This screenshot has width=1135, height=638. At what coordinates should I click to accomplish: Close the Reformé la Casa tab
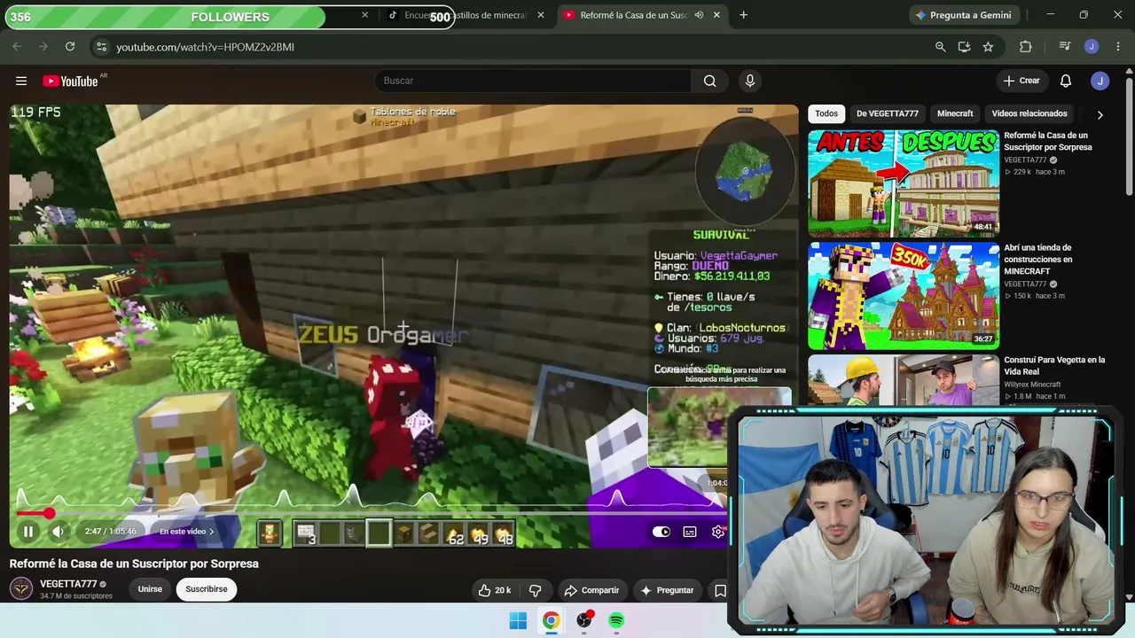tap(716, 15)
